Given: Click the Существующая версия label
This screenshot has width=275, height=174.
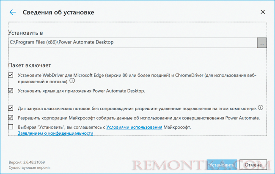Looking at the screenshot, I should pos(30,168).
